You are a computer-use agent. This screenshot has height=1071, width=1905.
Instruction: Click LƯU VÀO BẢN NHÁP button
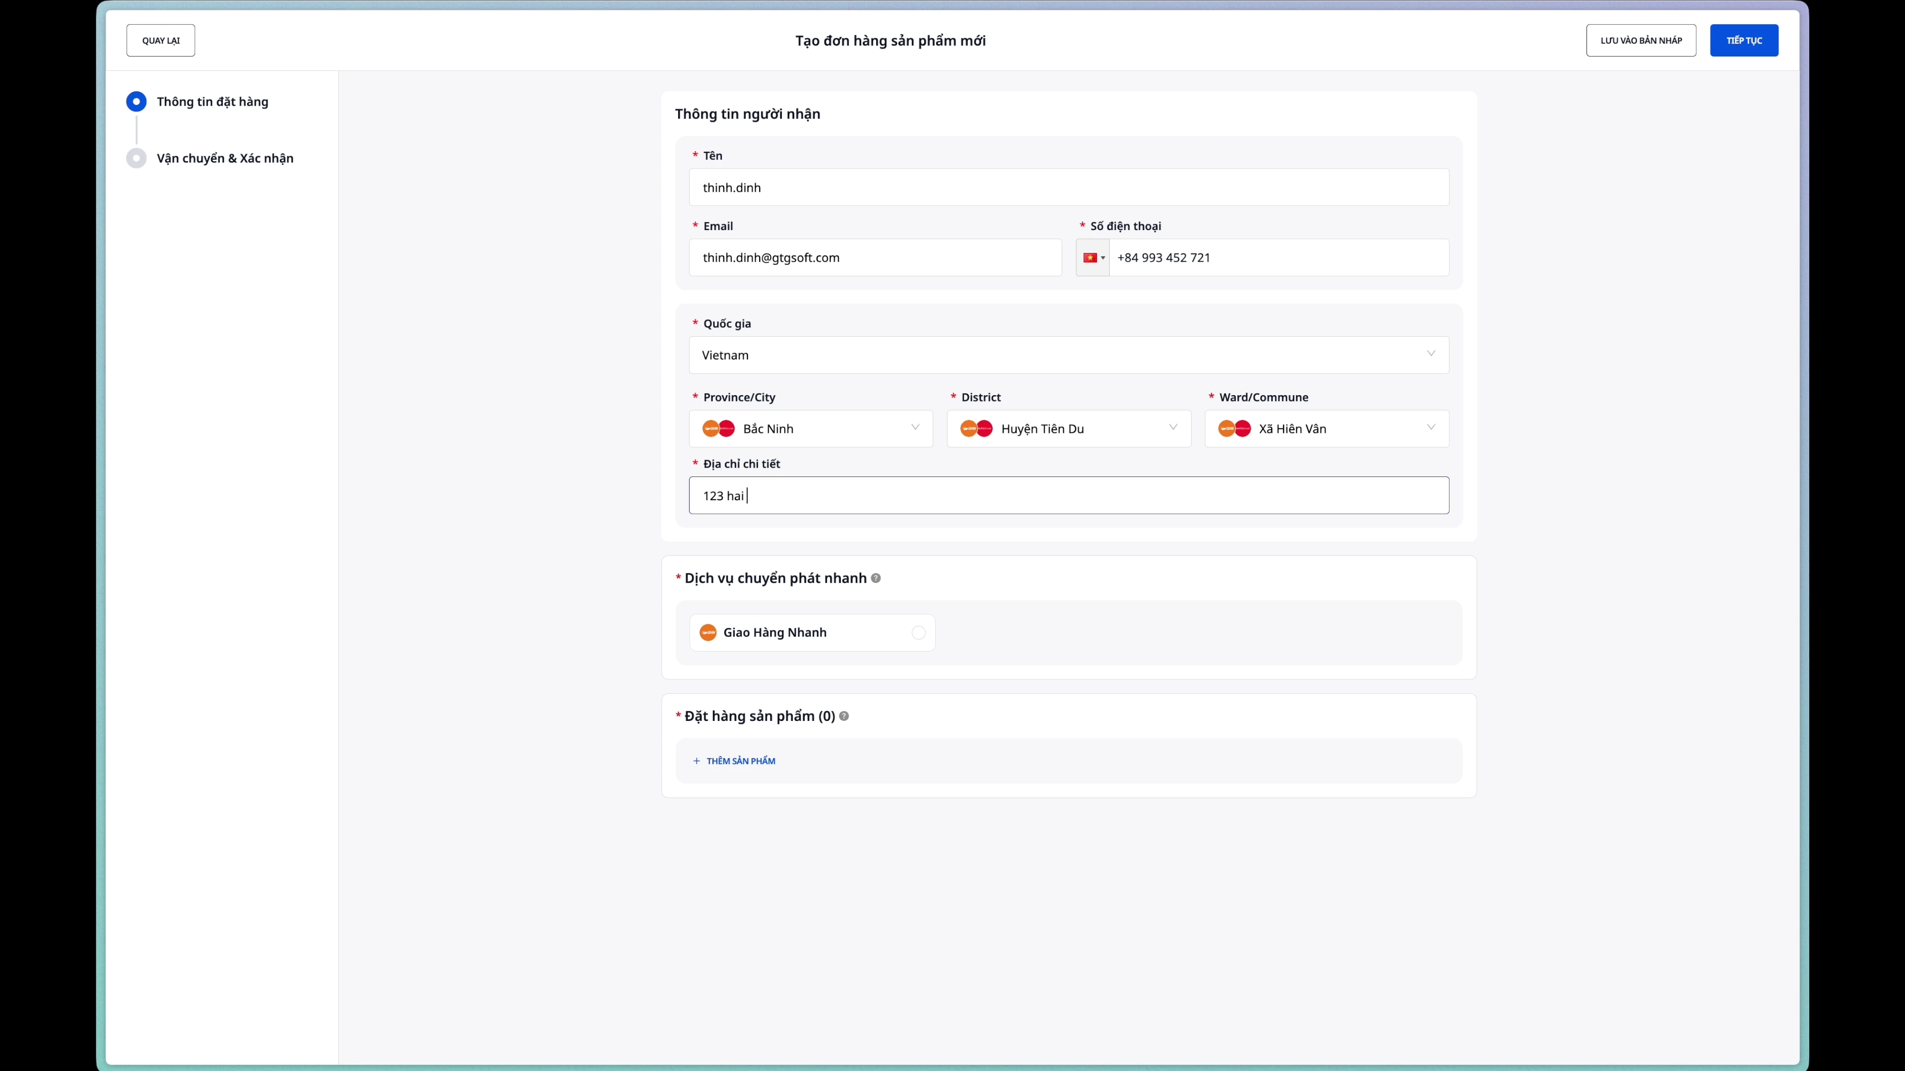1640,41
